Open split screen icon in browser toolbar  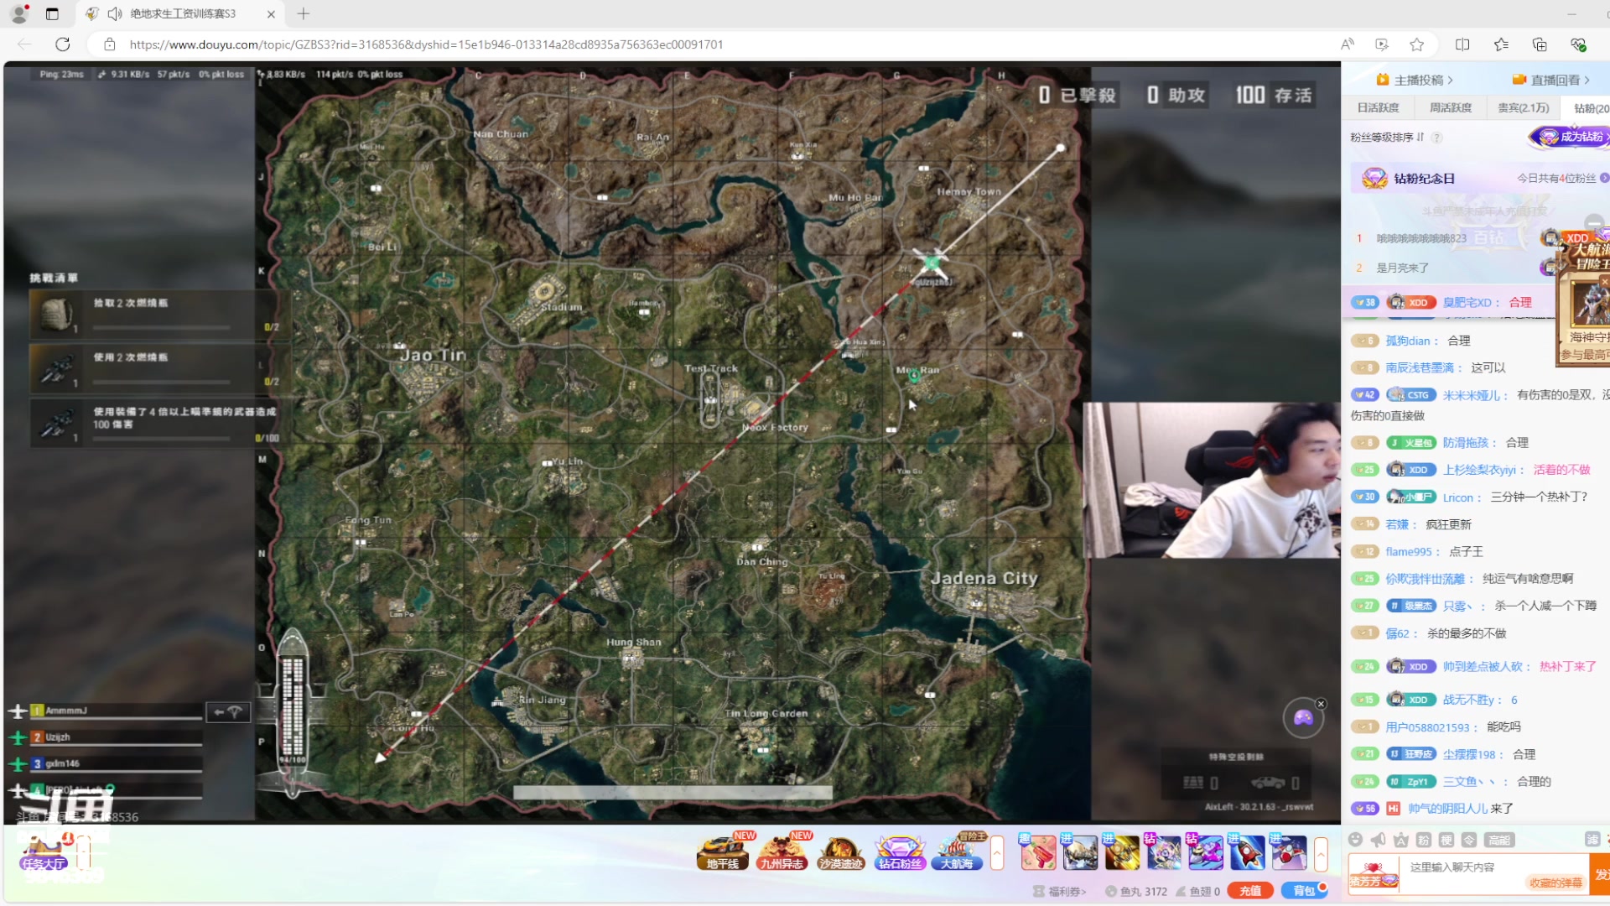[1462, 44]
